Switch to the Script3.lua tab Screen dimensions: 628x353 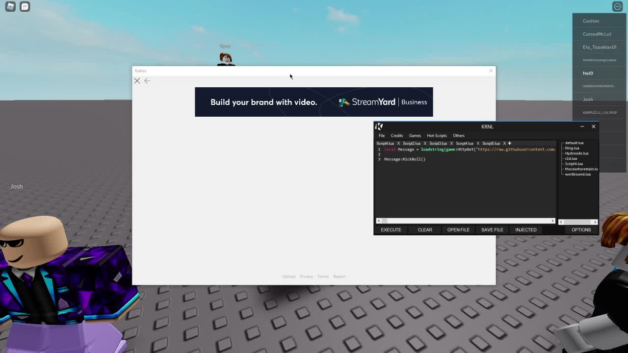click(438, 143)
